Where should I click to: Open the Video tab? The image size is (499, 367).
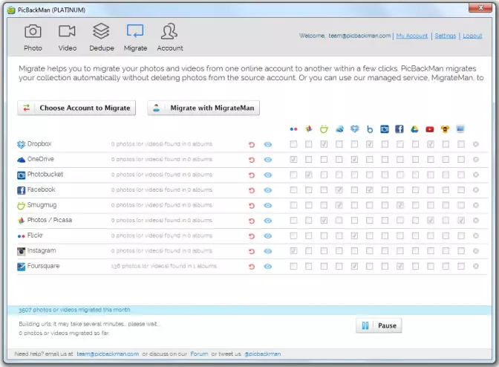pos(67,37)
